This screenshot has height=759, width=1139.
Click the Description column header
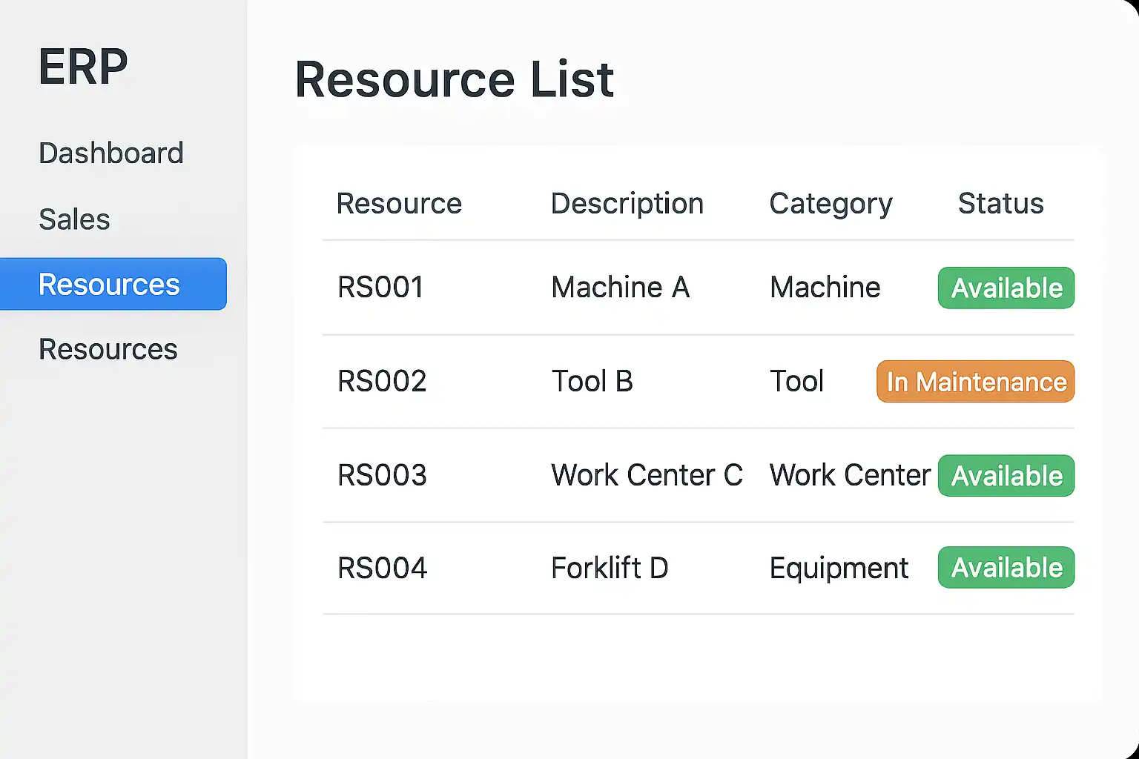pos(627,204)
